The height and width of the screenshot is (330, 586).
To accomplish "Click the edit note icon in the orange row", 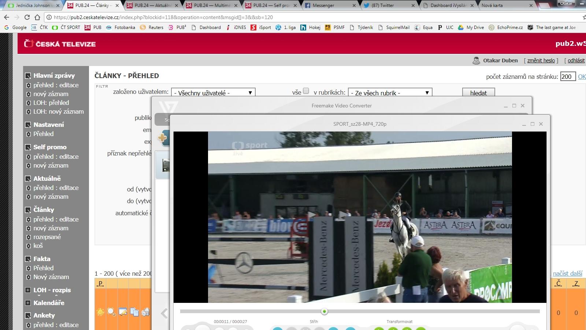I will [x=123, y=312].
